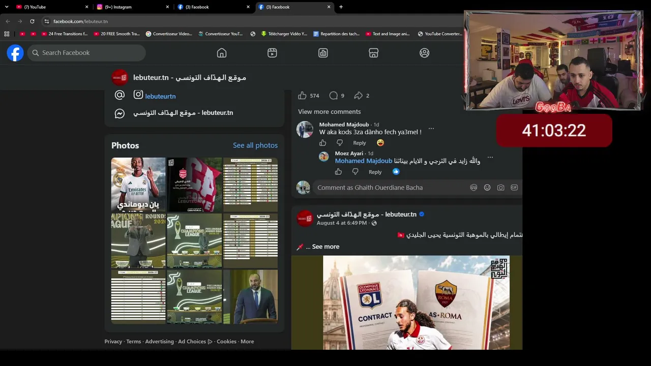Click the 'Comment as Ghaith Ouerdiane Bacha' box
Image resolution: width=651 pixels, height=366 pixels.
tap(417, 188)
